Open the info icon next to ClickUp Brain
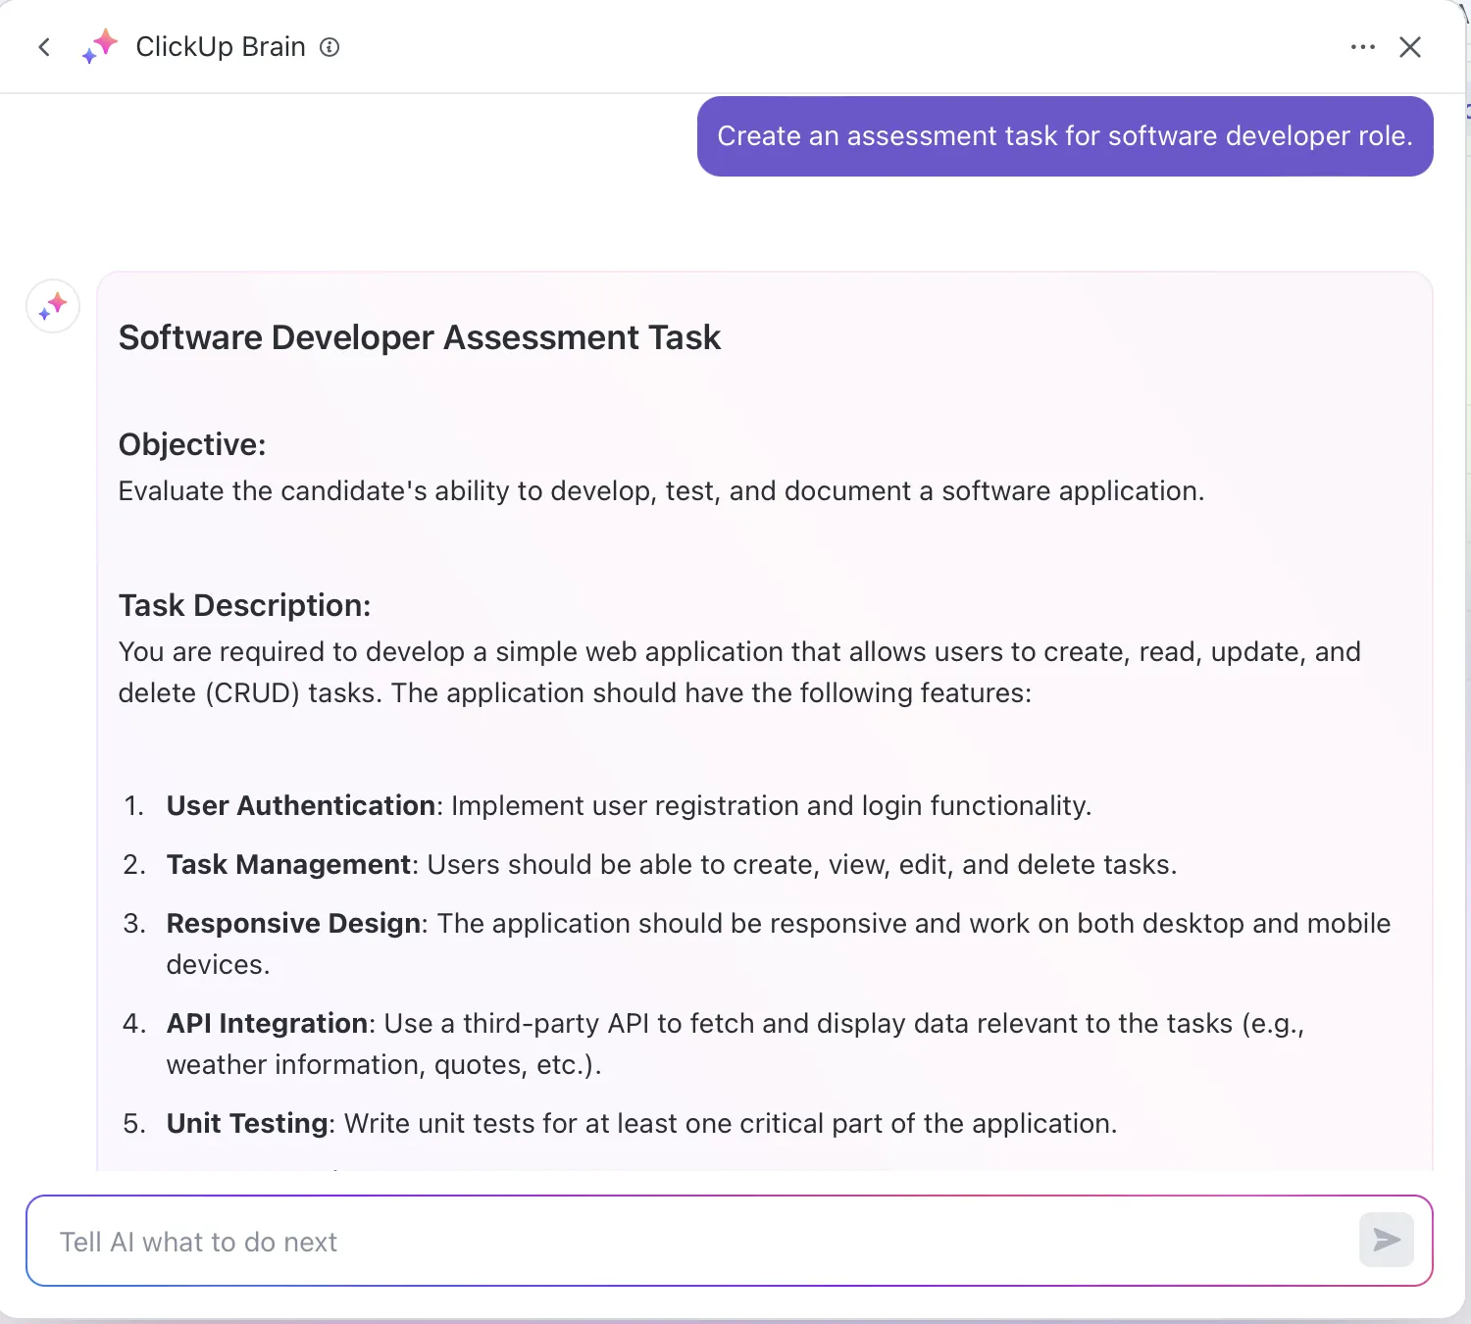Viewport: 1471px width, 1324px height. 330,47
